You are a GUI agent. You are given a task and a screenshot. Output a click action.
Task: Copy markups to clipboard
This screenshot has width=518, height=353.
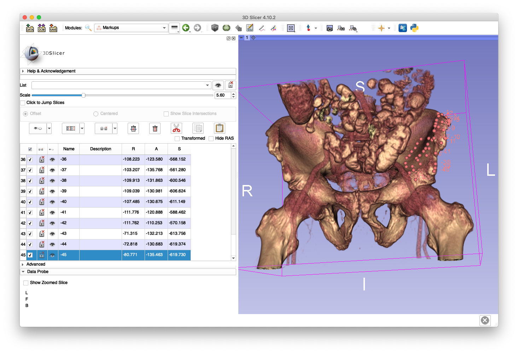(x=198, y=128)
